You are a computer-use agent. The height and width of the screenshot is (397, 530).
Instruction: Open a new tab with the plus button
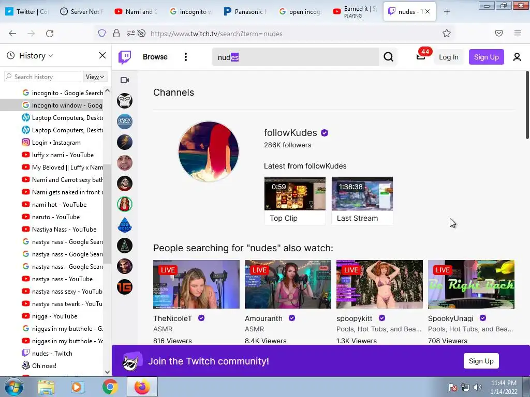pyautogui.click(x=447, y=12)
